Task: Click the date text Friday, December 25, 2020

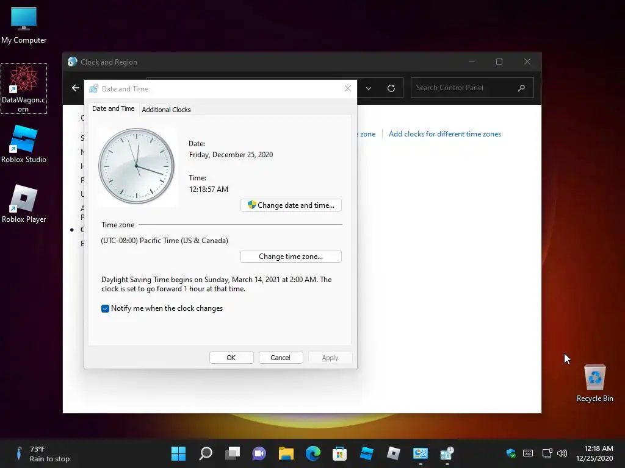Action: (x=231, y=155)
